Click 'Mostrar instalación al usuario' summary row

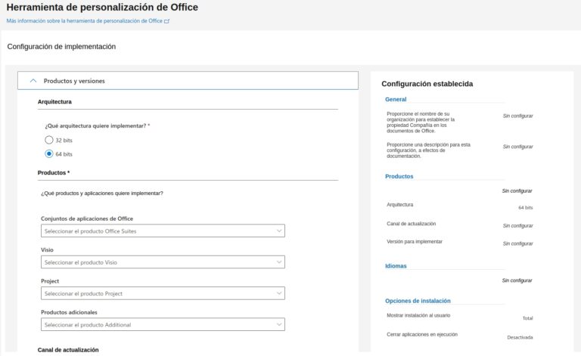(x=418, y=315)
